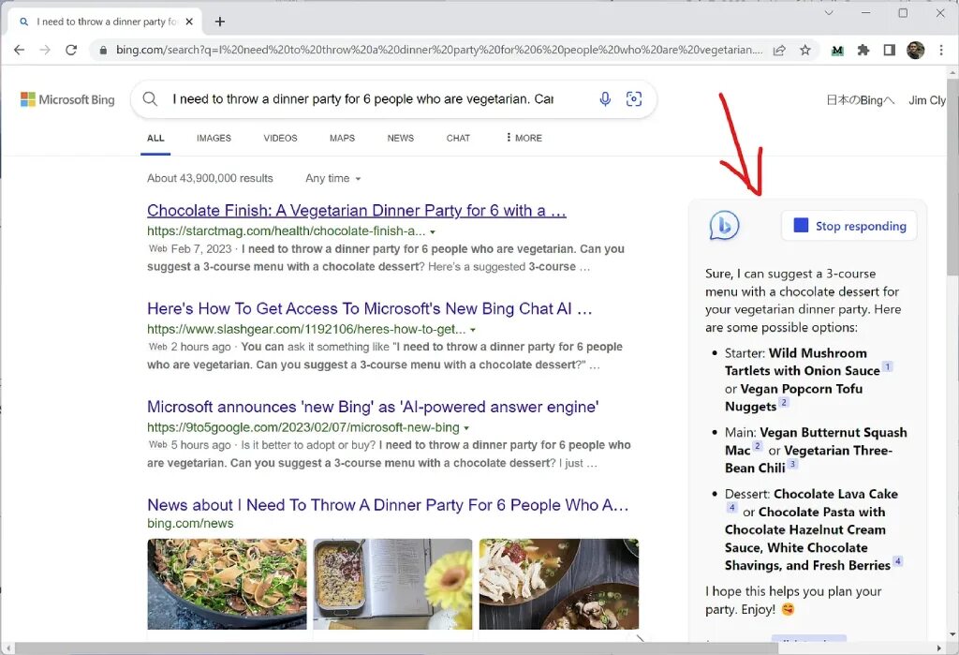Image resolution: width=959 pixels, height=655 pixels.
Task: Select the ALL results tab
Action: [155, 139]
